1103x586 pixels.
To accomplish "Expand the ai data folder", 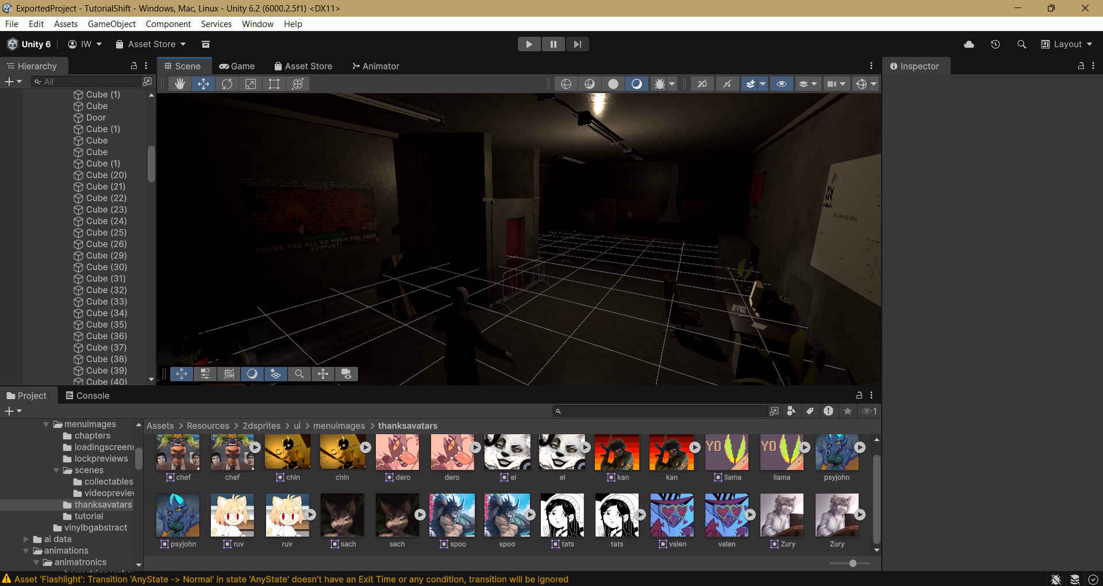I will click(26, 539).
